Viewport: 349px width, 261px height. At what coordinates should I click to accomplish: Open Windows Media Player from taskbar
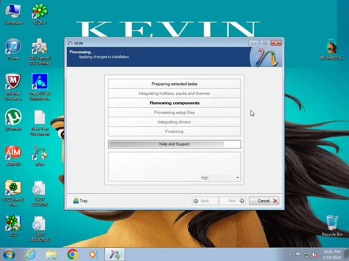pyautogui.click(x=93, y=254)
